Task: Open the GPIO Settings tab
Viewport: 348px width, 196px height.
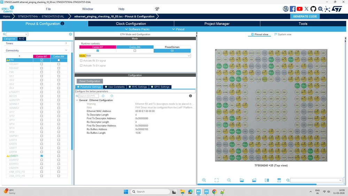Action: click(x=160, y=87)
